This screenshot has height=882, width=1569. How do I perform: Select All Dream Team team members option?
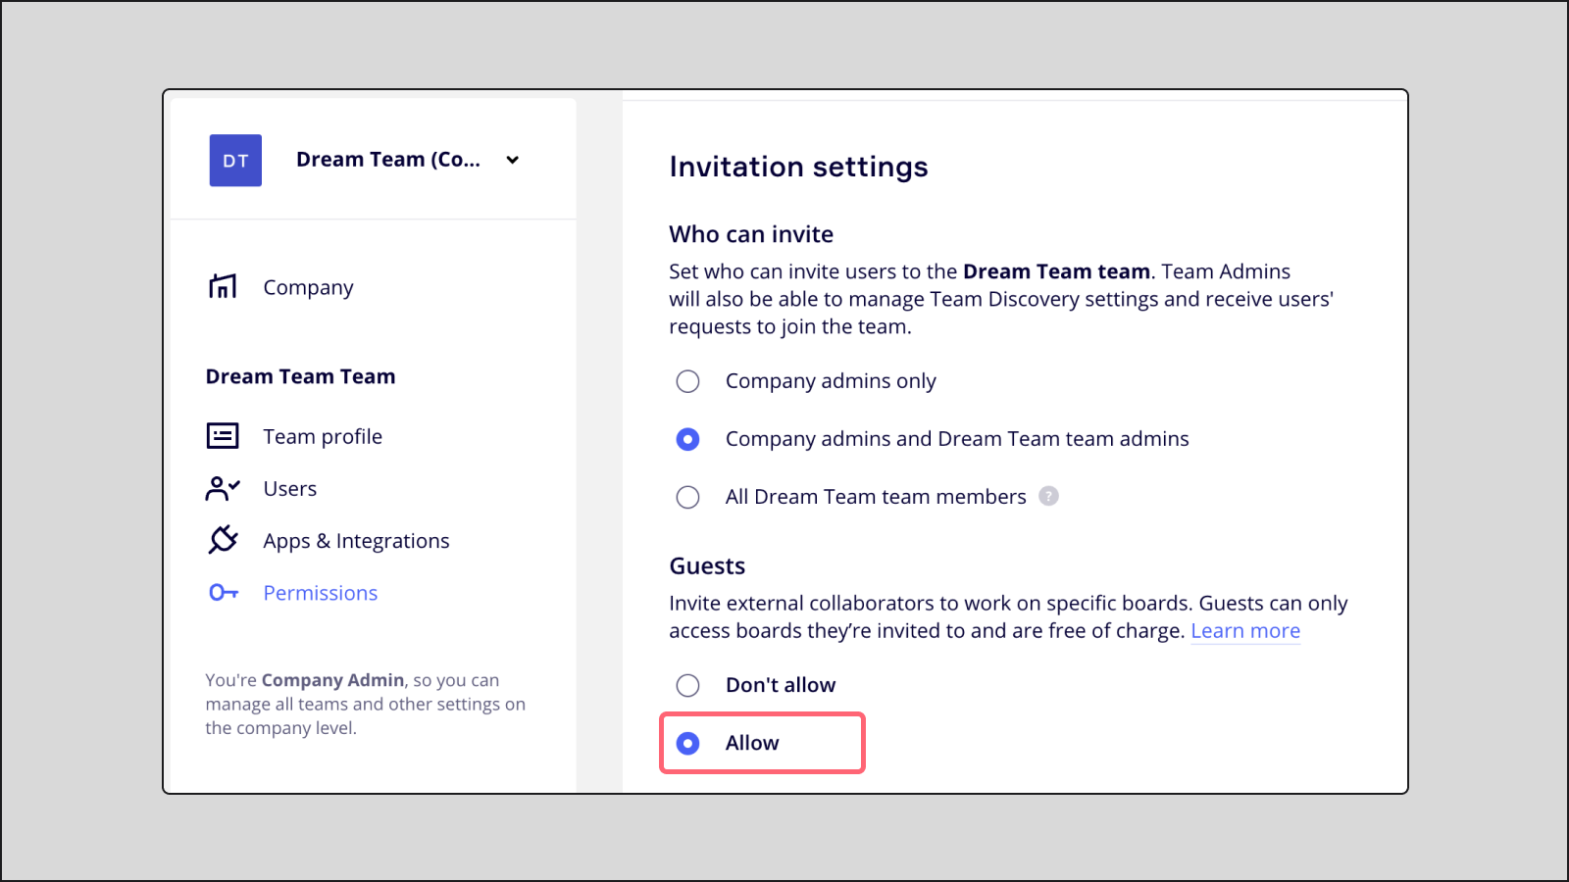point(688,497)
